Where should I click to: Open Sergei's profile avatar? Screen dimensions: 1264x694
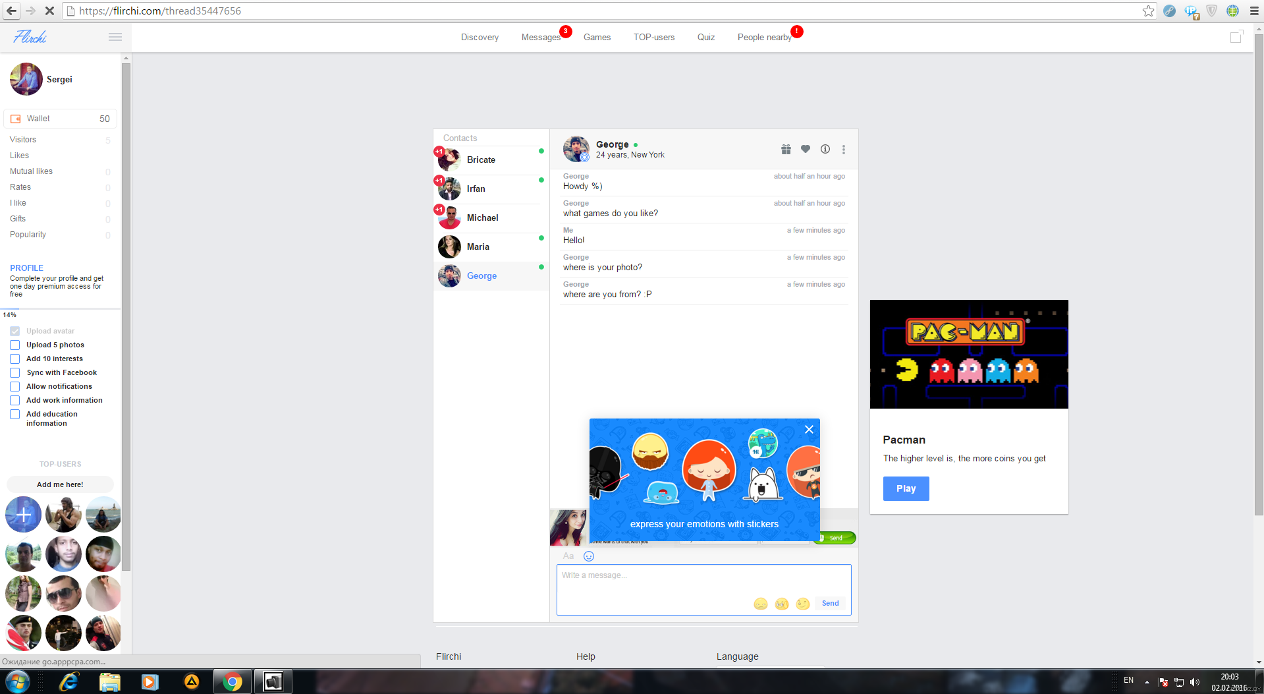(26, 79)
